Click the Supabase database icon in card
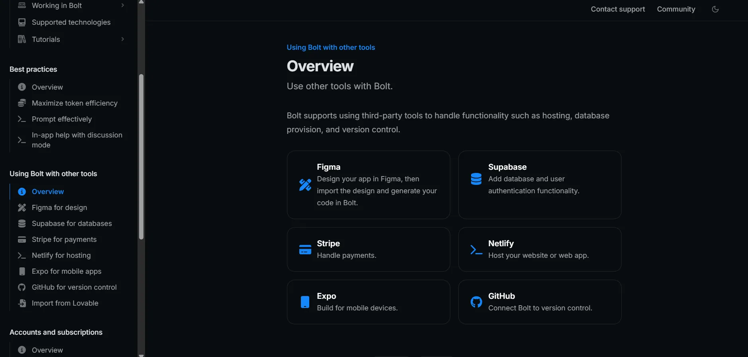The height and width of the screenshot is (357, 748). 476,179
